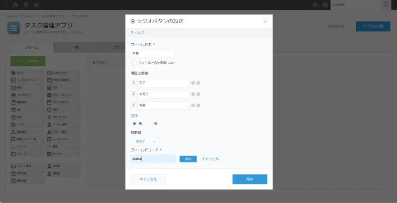
Task: Open the settings gear in top bar
Action: 315,5
